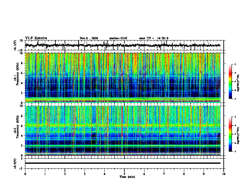Click time axis tick label "3"

pyautogui.click(x=85, y=174)
